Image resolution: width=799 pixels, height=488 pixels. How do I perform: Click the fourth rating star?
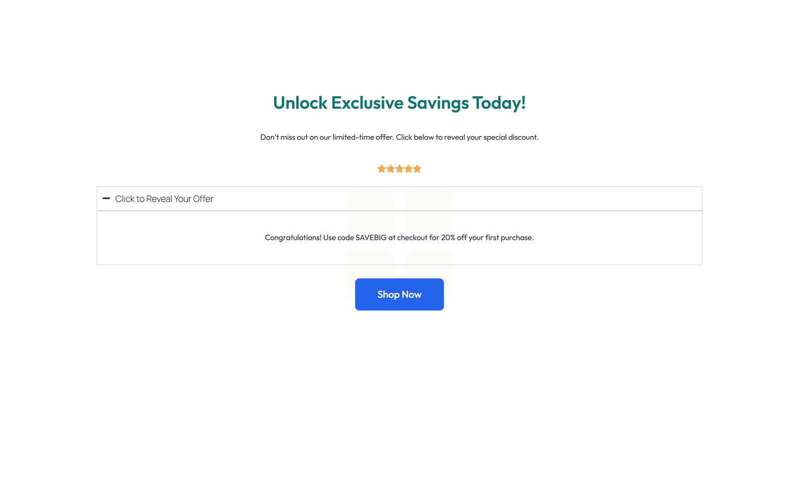[x=408, y=169]
